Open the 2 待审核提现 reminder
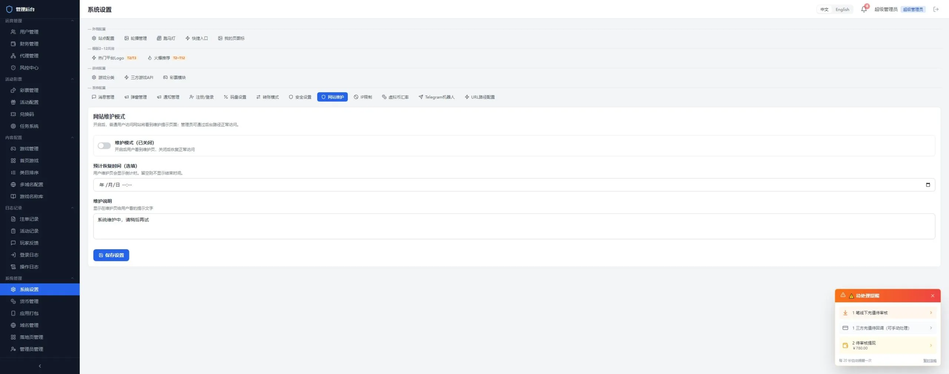This screenshot has height=374, width=949. (887, 345)
